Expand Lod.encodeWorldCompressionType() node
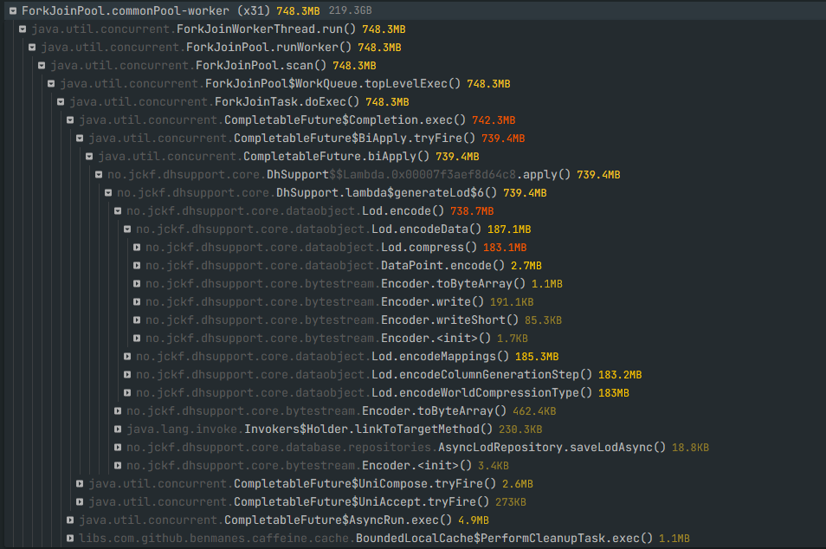The width and height of the screenshot is (826, 549). (126, 392)
